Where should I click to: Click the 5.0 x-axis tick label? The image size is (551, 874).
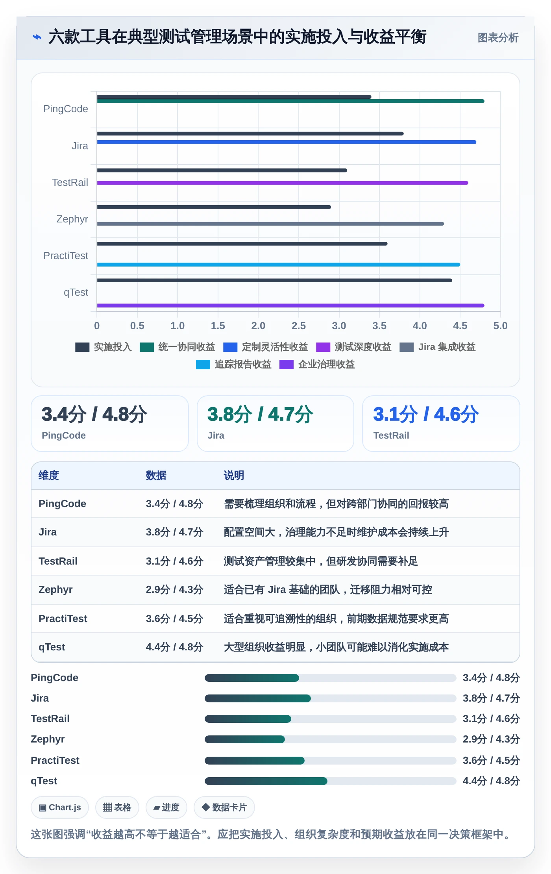pyautogui.click(x=500, y=326)
